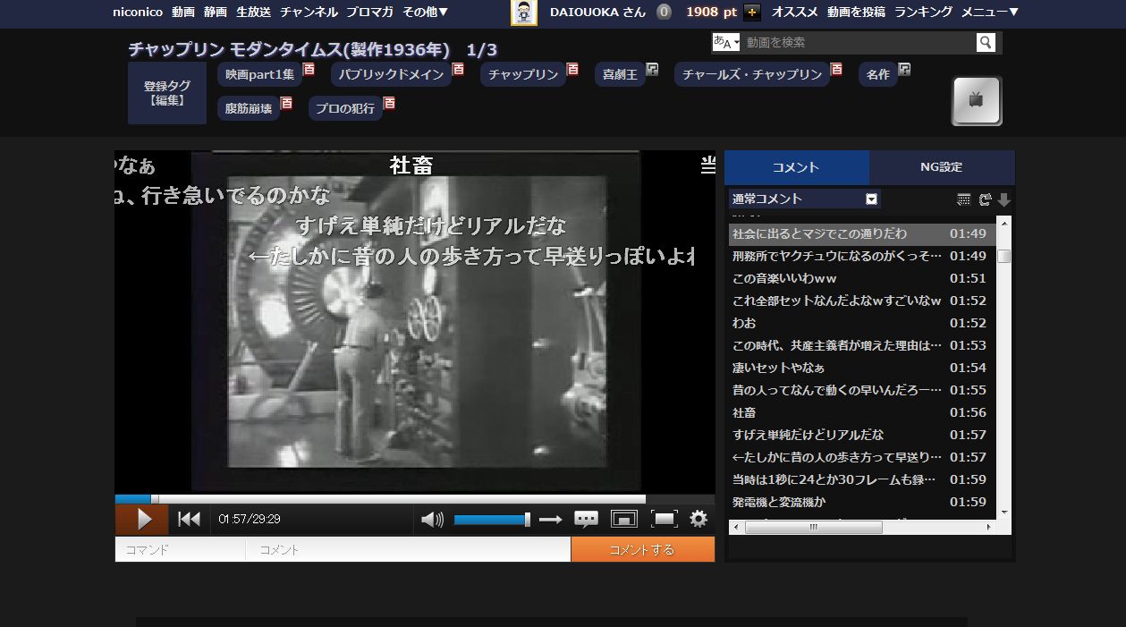The height and width of the screenshot is (627, 1126).
Task: Select comment 発電機と変流機か
Action: tap(862, 502)
